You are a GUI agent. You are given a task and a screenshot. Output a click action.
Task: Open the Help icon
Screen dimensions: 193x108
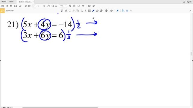click(184, 2)
